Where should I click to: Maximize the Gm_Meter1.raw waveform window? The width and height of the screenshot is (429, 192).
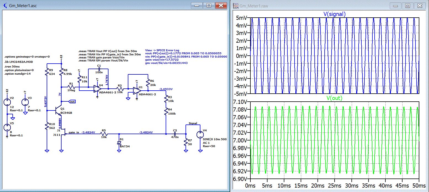[407, 6]
